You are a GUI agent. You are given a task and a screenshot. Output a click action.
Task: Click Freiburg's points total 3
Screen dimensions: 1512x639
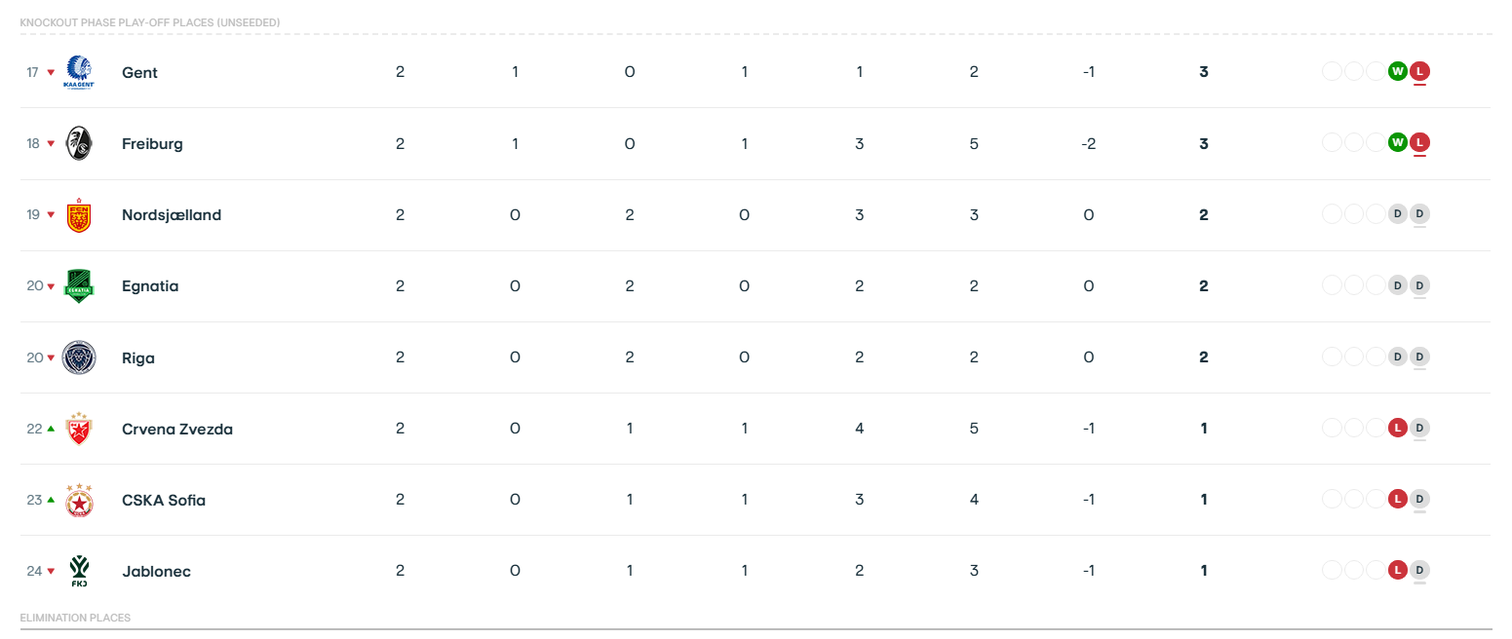coord(1204,143)
